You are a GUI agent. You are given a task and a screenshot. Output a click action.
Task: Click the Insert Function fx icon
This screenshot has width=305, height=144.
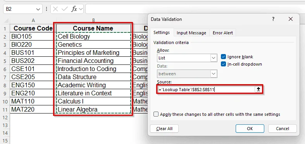tap(74, 9)
